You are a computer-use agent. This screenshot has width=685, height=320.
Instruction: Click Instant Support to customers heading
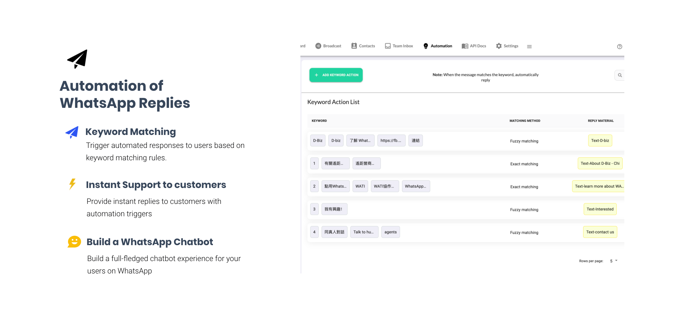tap(156, 185)
